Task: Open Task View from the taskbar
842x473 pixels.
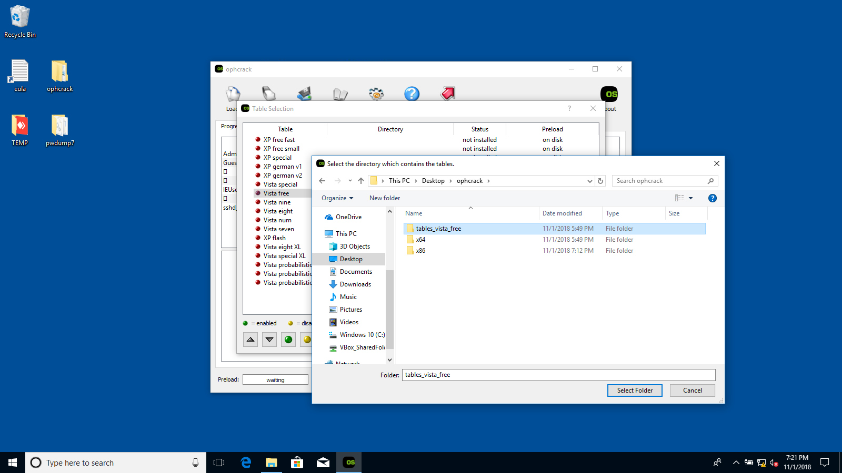Action: coord(219,462)
